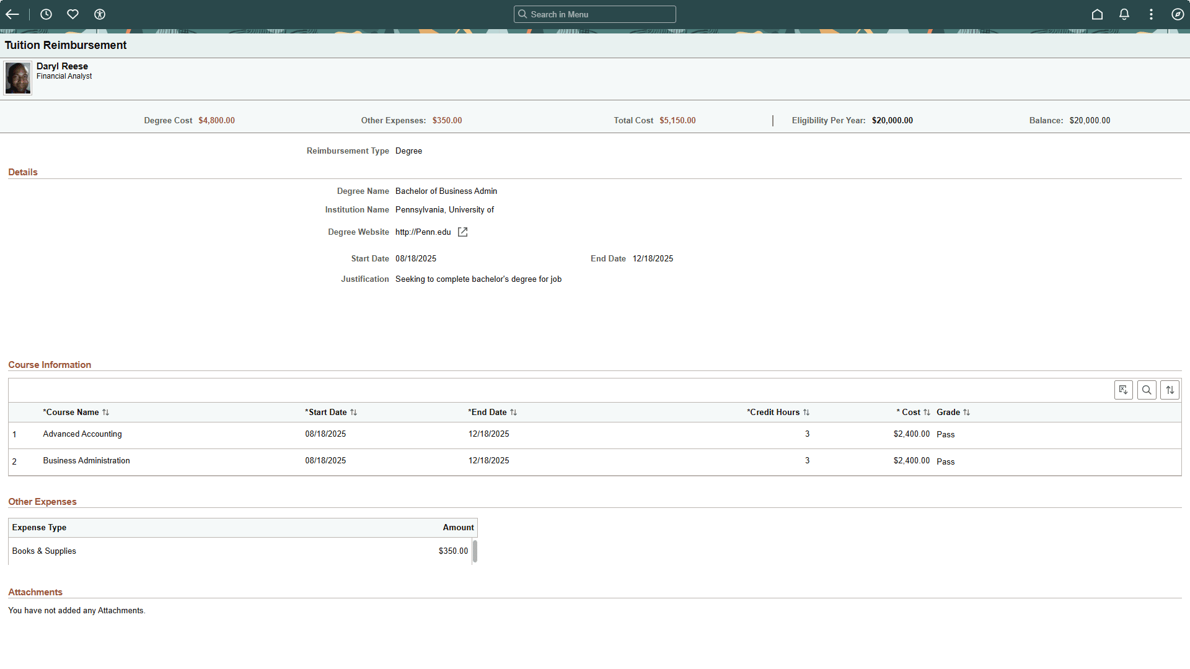Open the Notifications bell

click(x=1124, y=14)
